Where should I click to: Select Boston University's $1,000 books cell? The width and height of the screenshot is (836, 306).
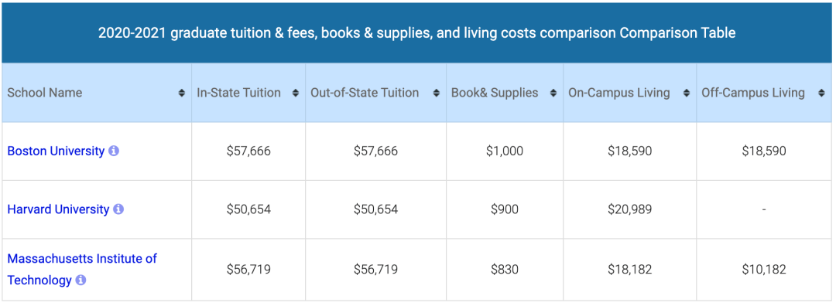tap(505, 151)
